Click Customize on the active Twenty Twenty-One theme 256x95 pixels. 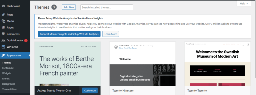pos(90,90)
